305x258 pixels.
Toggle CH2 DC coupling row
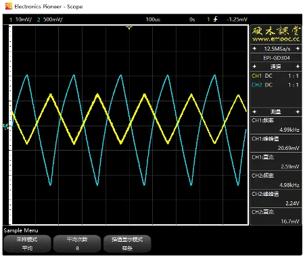(x=276, y=85)
